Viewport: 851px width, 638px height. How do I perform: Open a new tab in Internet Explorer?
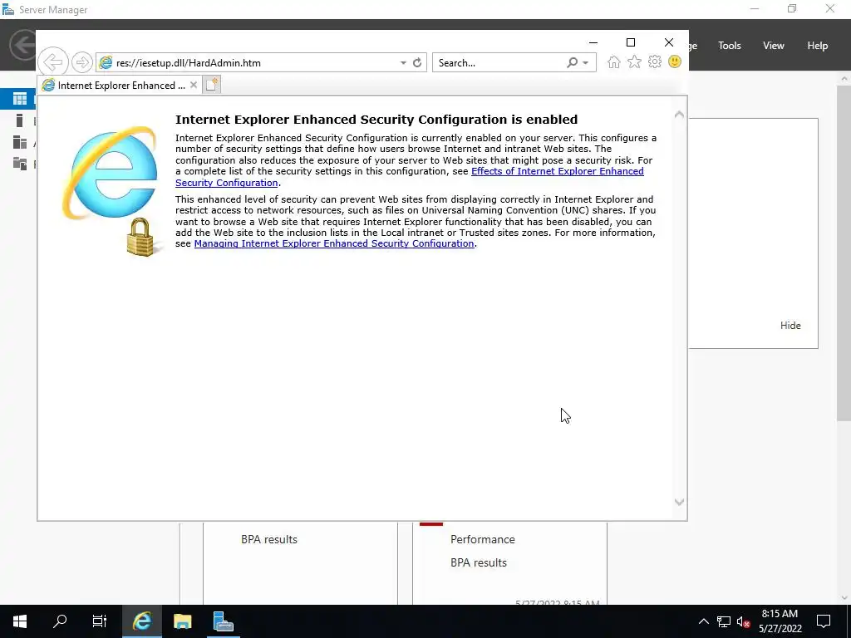(212, 86)
